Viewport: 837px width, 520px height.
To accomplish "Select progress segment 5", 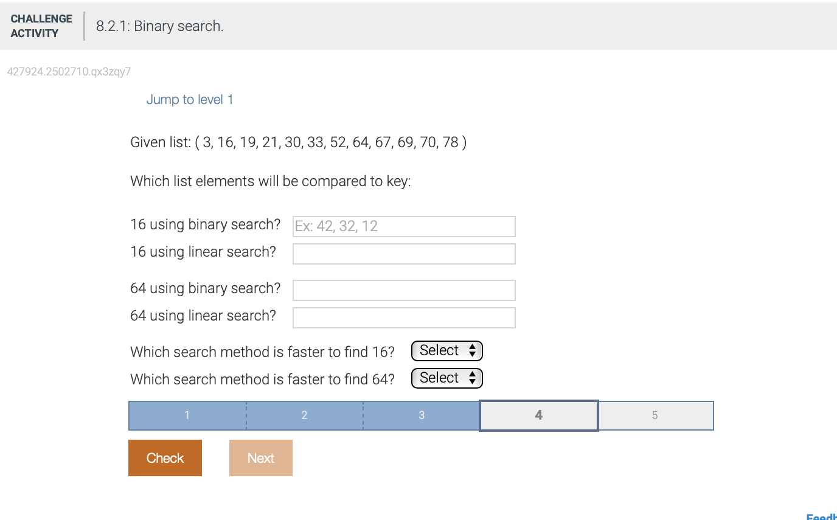I will point(656,415).
